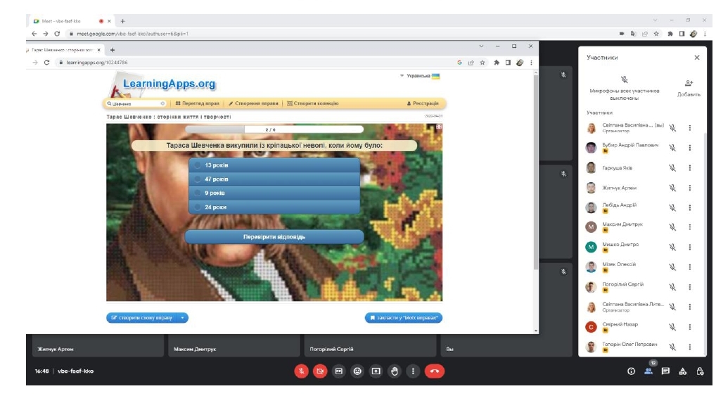The width and height of the screenshot is (716, 403).
Task: Open options menu for Бубир Андрій Павлович
Action: pyautogui.click(x=689, y=148)
